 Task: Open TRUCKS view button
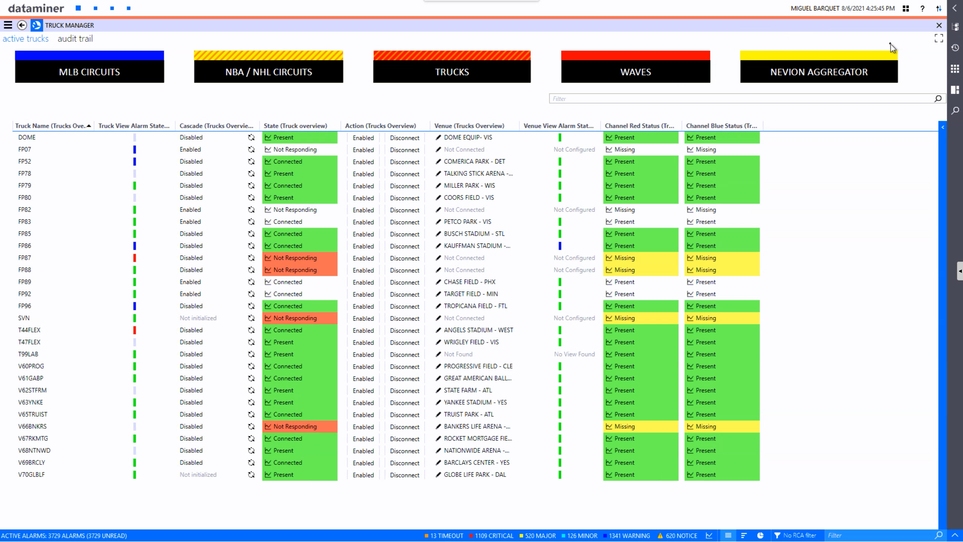tap(452, 67)
